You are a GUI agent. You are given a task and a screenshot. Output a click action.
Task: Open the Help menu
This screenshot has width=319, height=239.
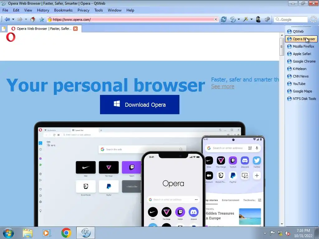(x=130, y=10)
